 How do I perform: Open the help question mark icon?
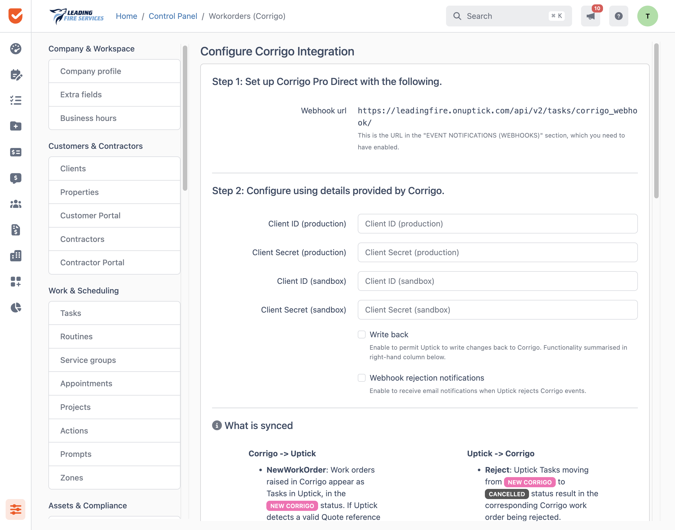[x=618, y=16]
